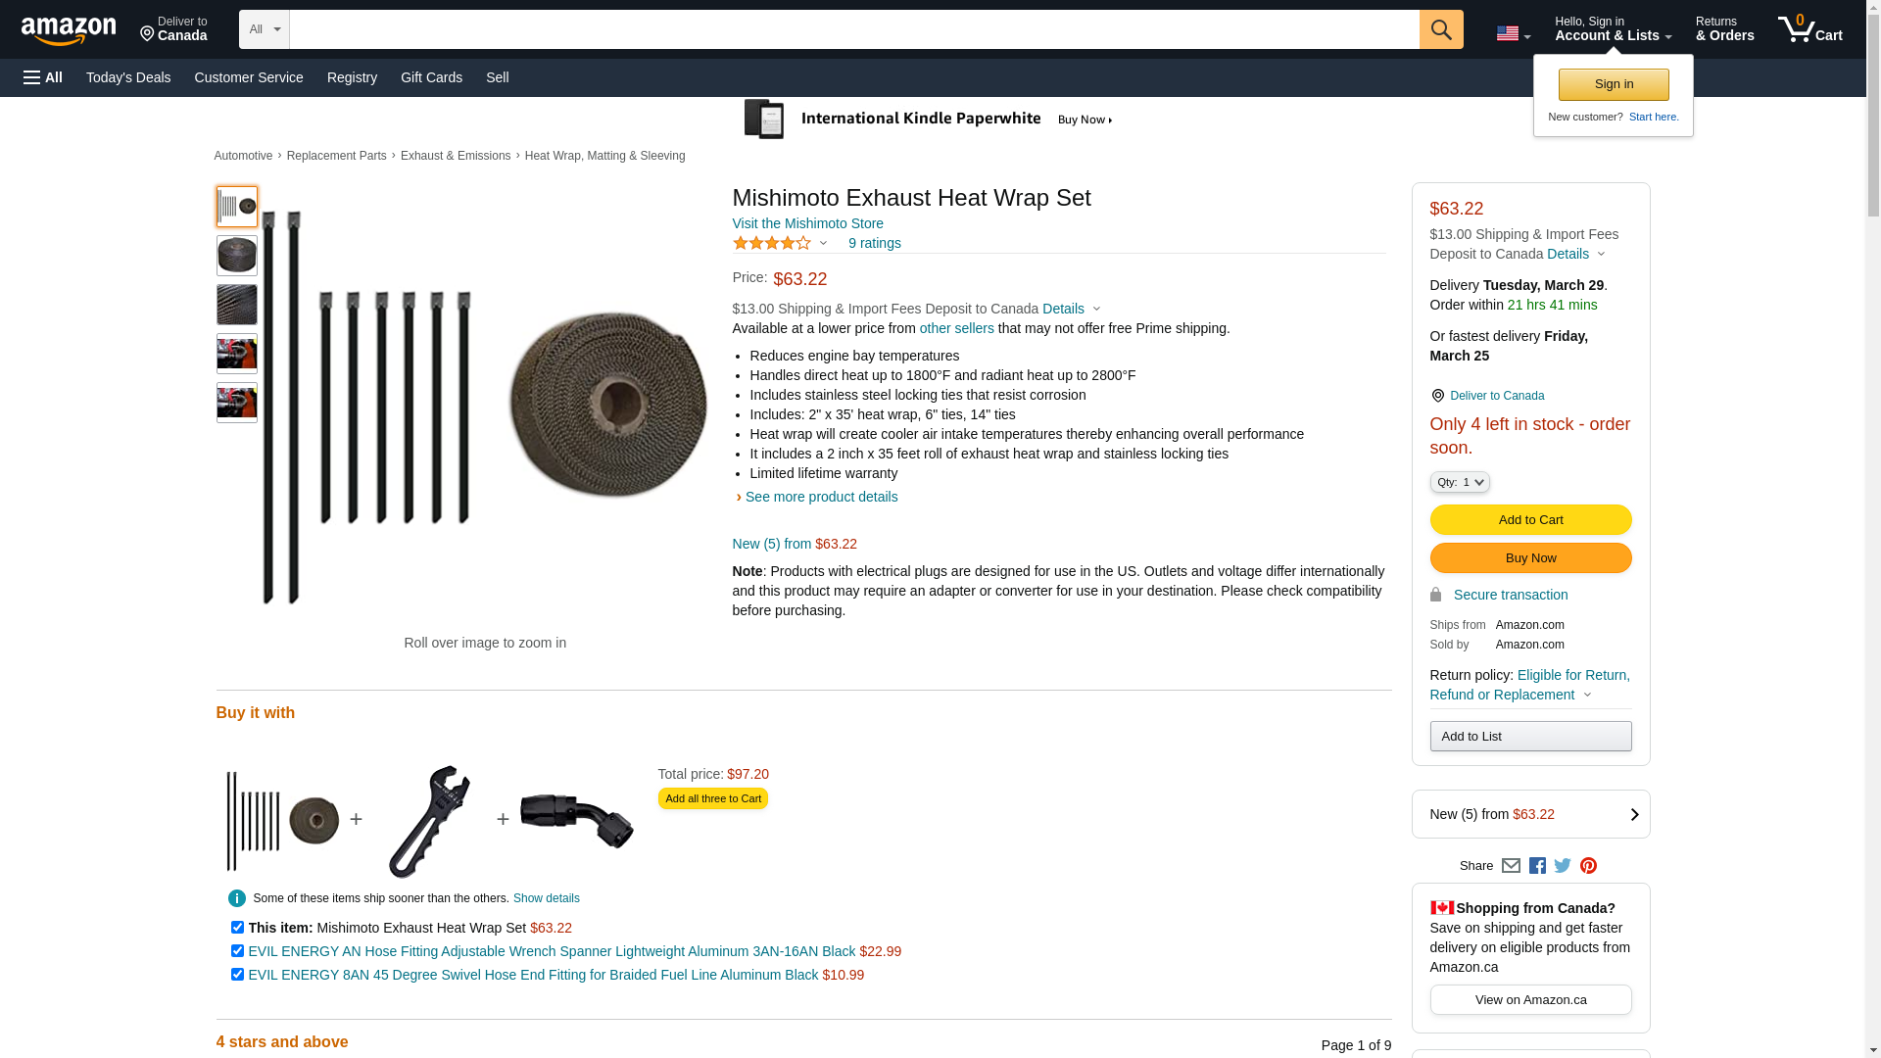Click the search magnifier icon
Screen dimensions: 1881x1058
tap(1440, 29)
